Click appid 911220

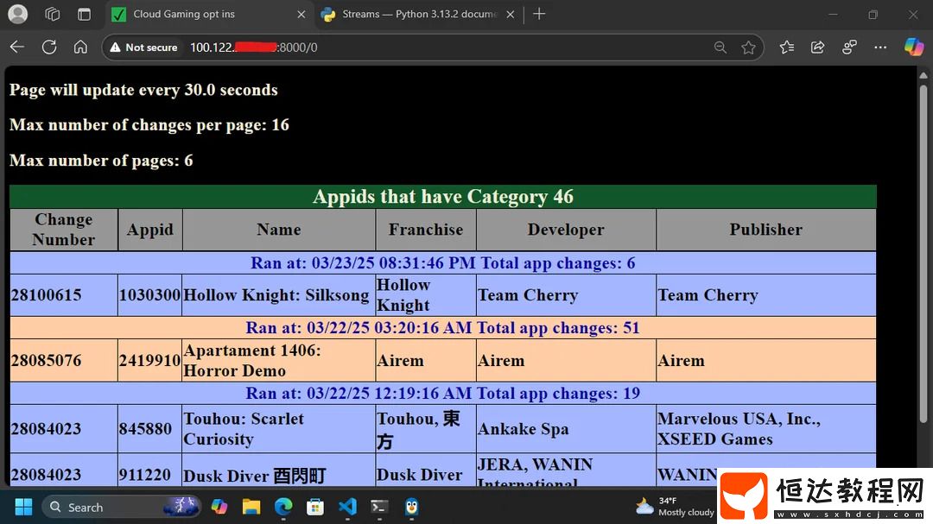tap(150, 471)
